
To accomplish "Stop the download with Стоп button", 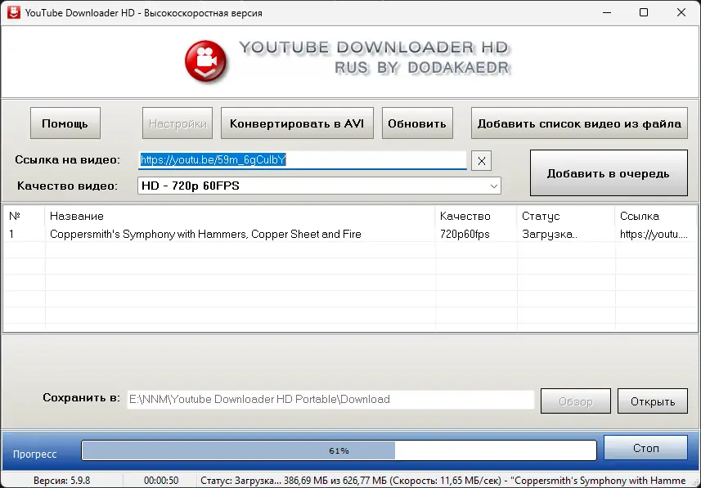I will click(646, 448).
